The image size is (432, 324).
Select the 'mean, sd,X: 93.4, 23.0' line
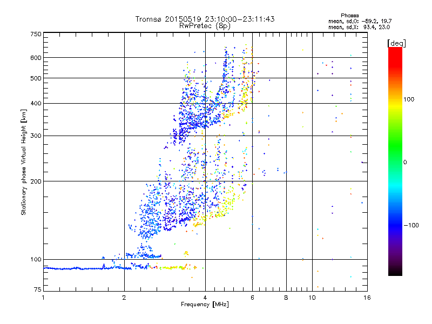pos(359,27)
